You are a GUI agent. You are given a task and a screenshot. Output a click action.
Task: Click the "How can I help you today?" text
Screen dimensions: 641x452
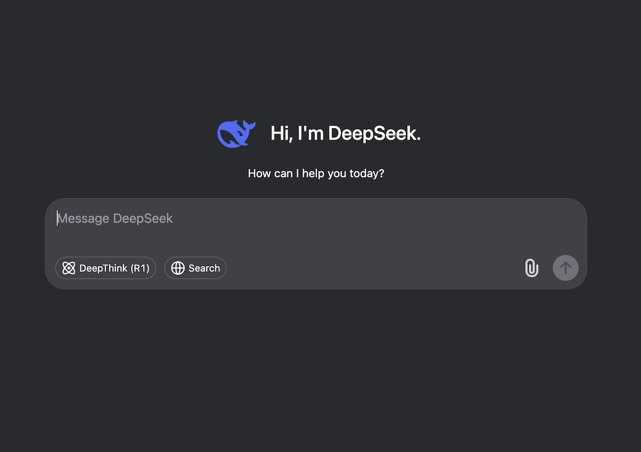(316, 174)
